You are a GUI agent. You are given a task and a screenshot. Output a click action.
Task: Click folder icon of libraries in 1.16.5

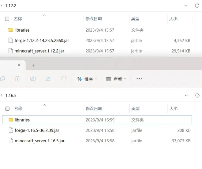coord(11,120)
